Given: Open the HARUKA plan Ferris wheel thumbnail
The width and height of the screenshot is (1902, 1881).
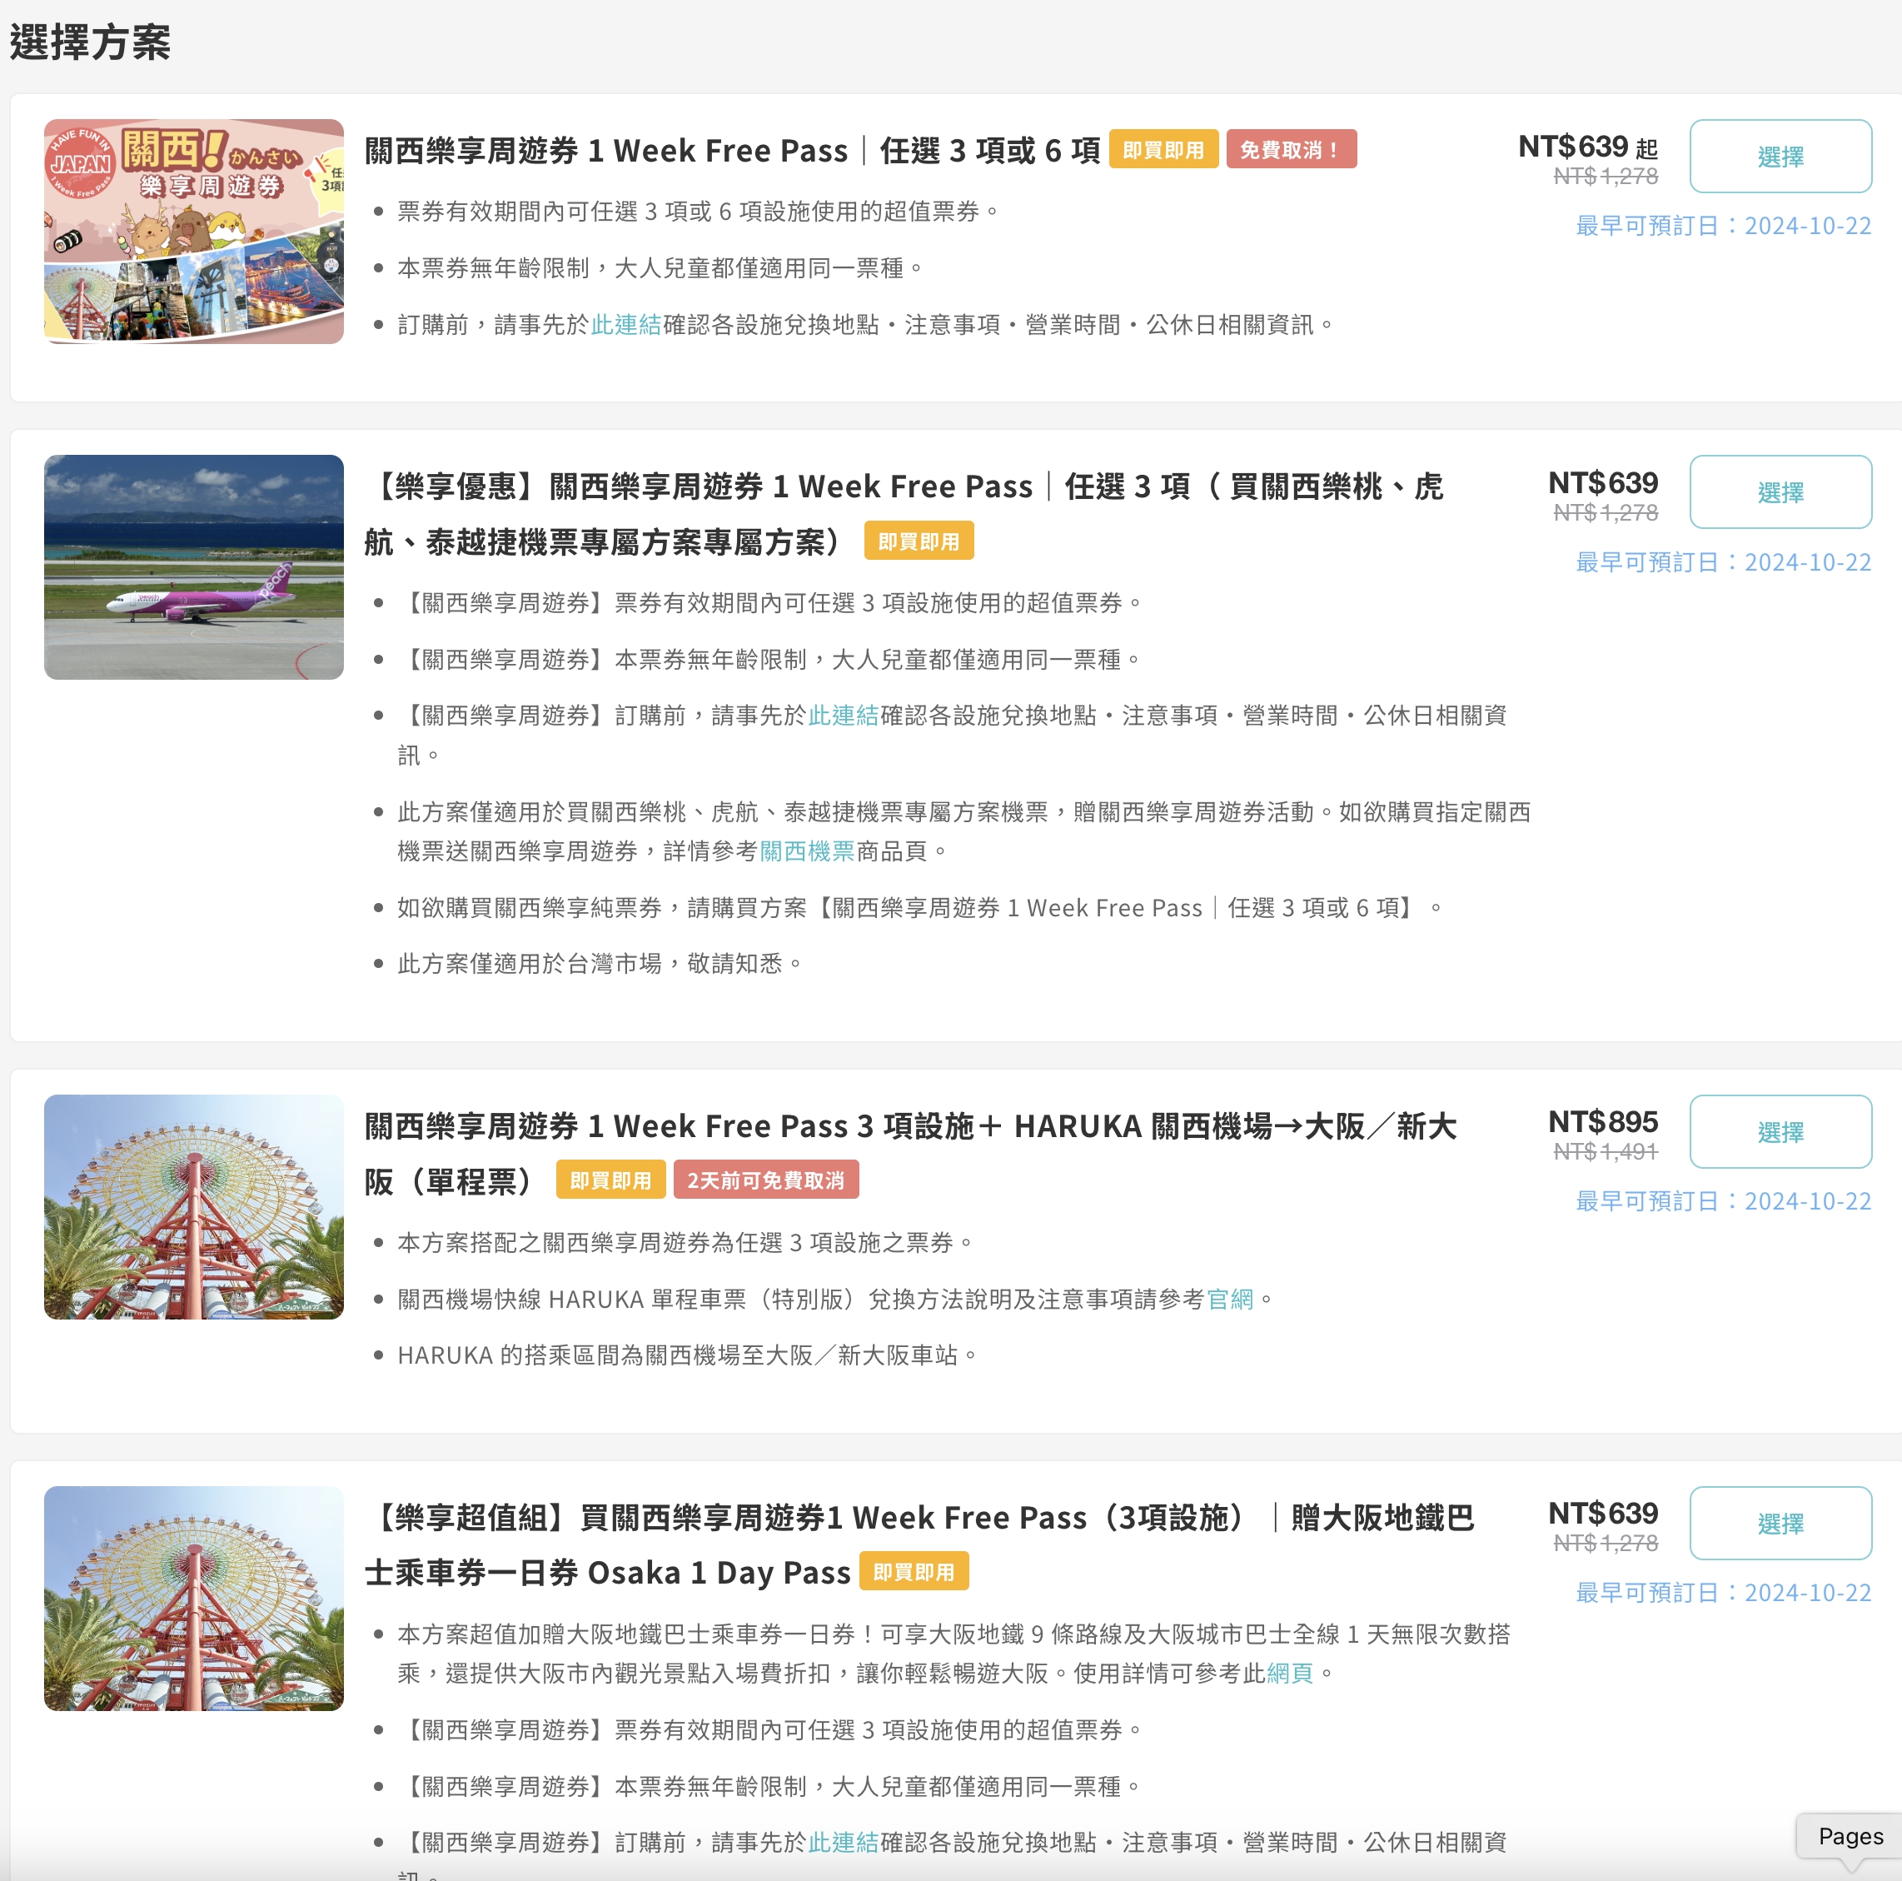Looking at the screenshot, I should coord(194,1206).
